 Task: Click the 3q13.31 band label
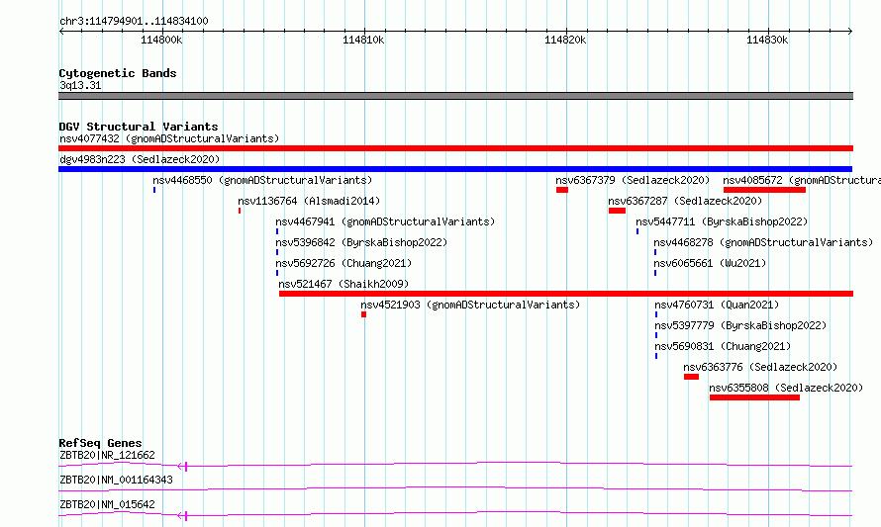tap(80, 85)
